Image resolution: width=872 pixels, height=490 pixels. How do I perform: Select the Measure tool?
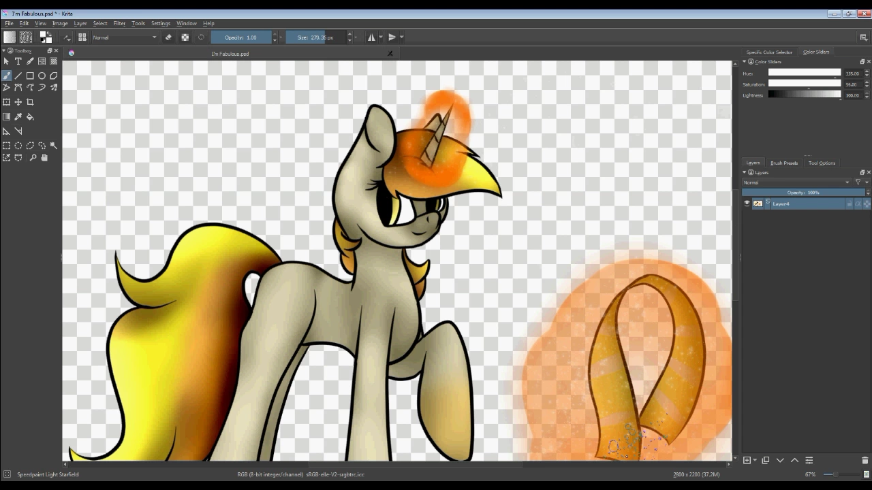(18, 131)
